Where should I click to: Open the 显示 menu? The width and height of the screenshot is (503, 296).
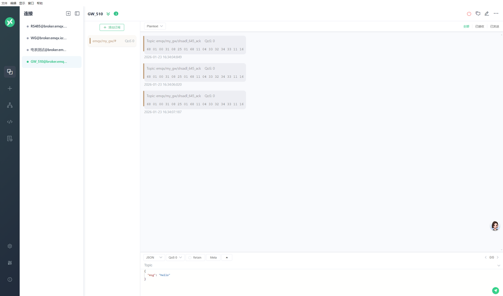coord(22,3)
